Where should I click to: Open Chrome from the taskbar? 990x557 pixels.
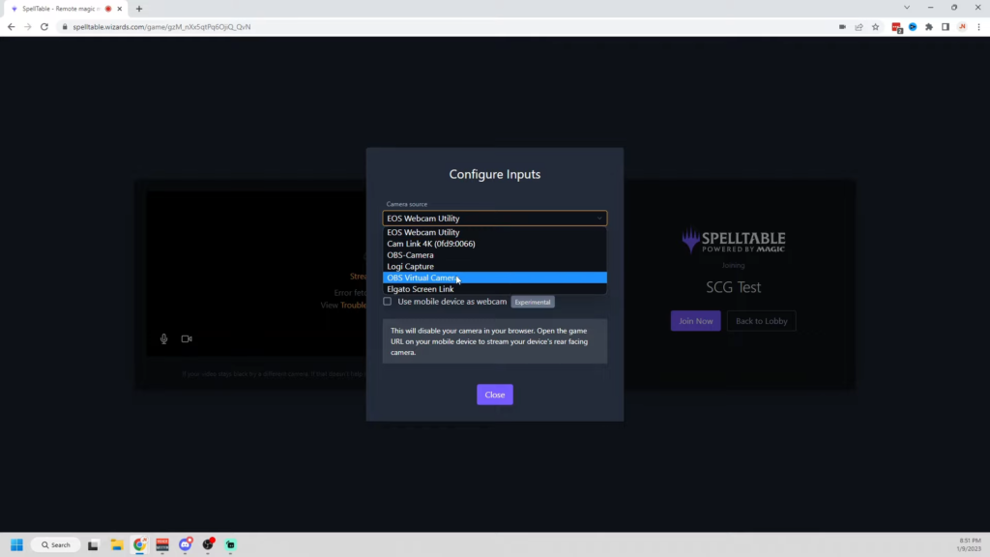pyautogui.click(x=139, y=545)
